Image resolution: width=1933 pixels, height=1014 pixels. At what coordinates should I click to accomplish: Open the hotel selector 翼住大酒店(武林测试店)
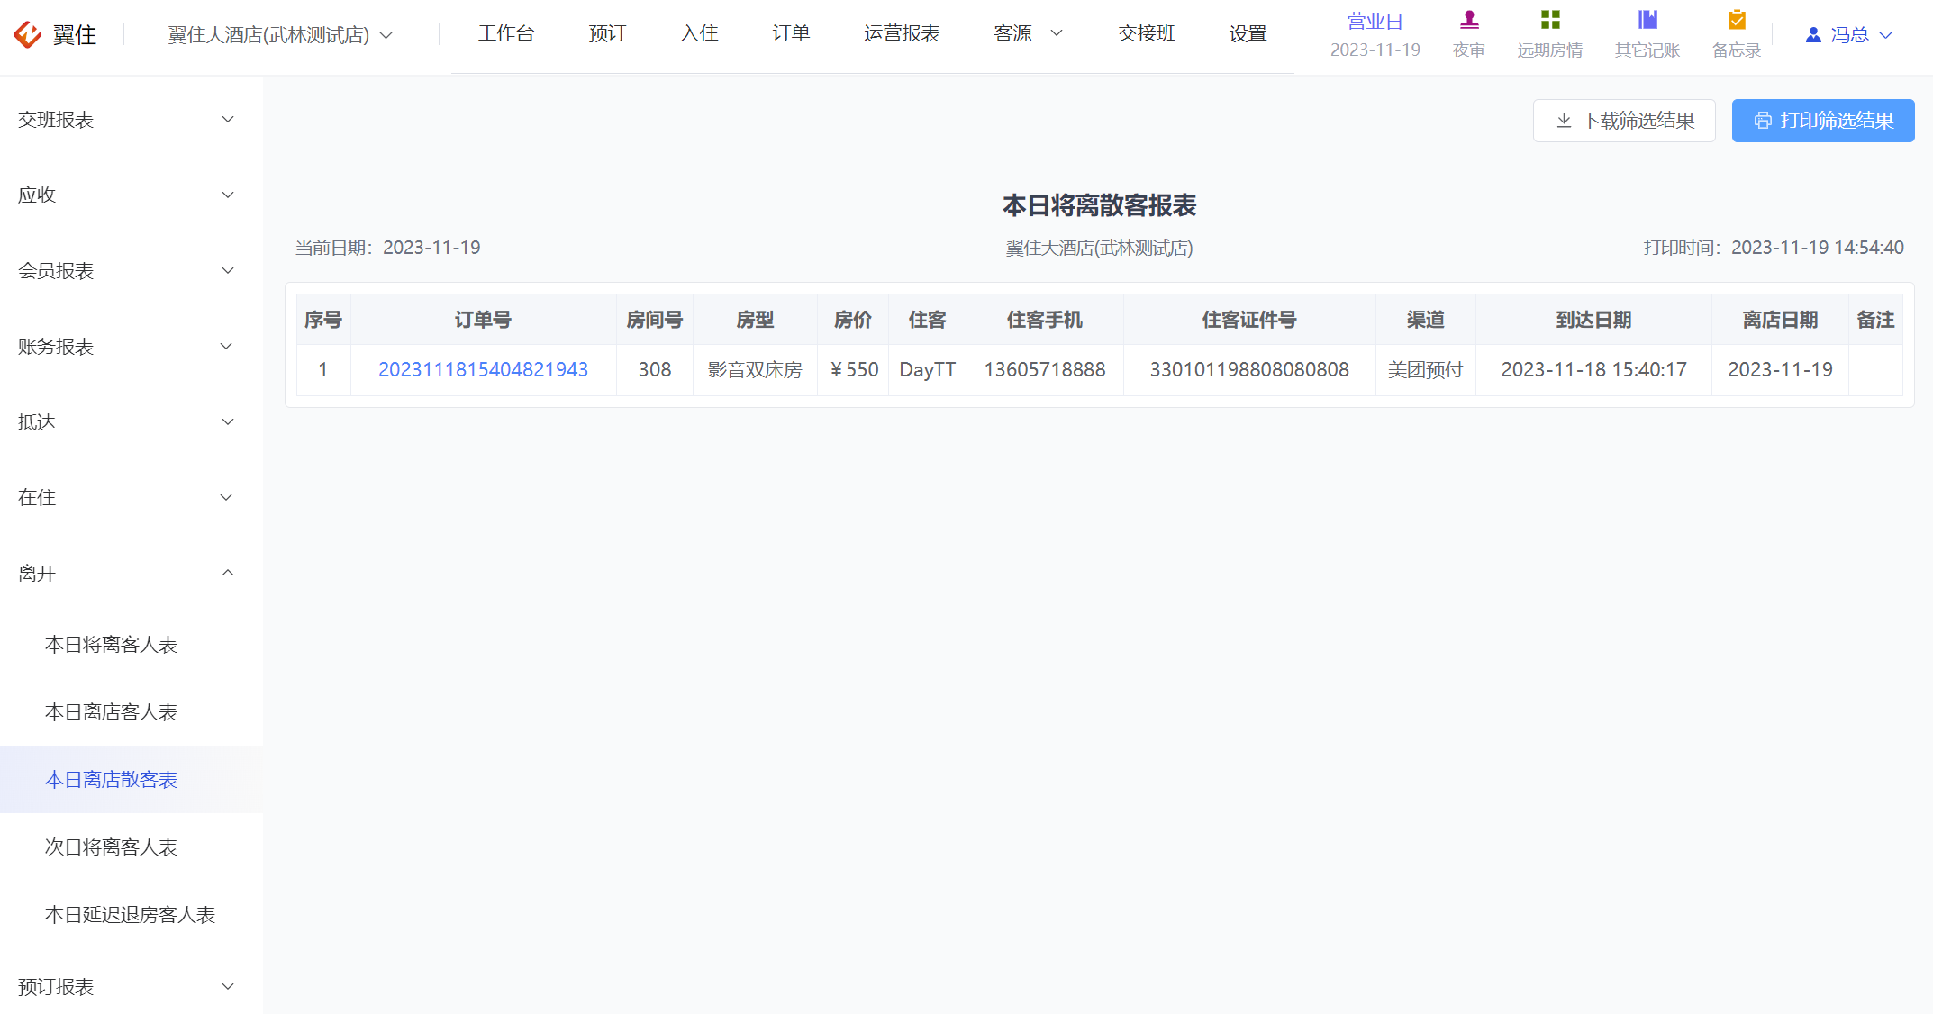(x=280, y=34)
